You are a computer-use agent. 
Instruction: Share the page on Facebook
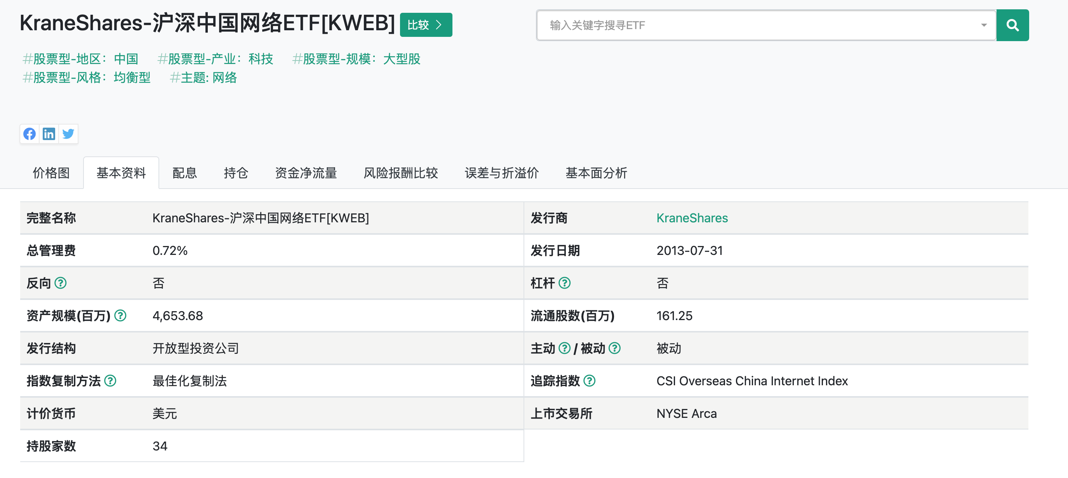point(30,134)
